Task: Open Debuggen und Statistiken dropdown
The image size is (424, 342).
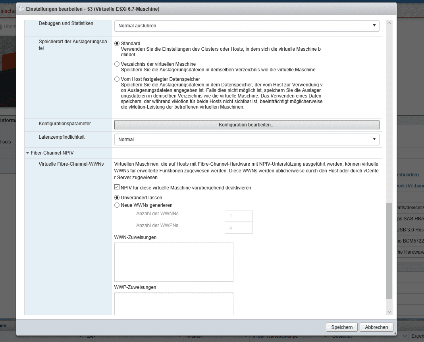Action: [x=247, y=26]
